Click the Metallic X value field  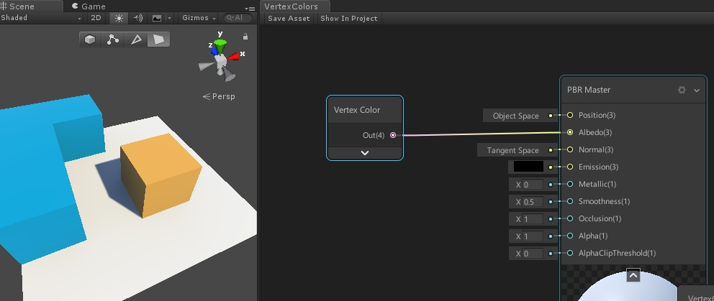point(533,185)
